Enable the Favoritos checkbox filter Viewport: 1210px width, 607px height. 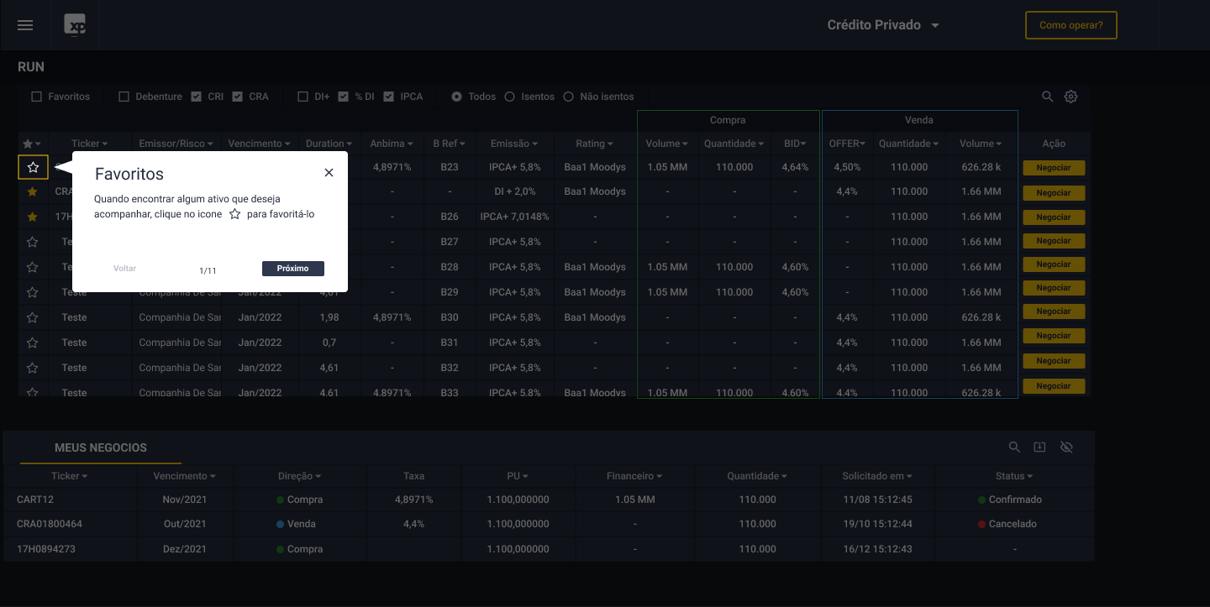tap(36, 97)
